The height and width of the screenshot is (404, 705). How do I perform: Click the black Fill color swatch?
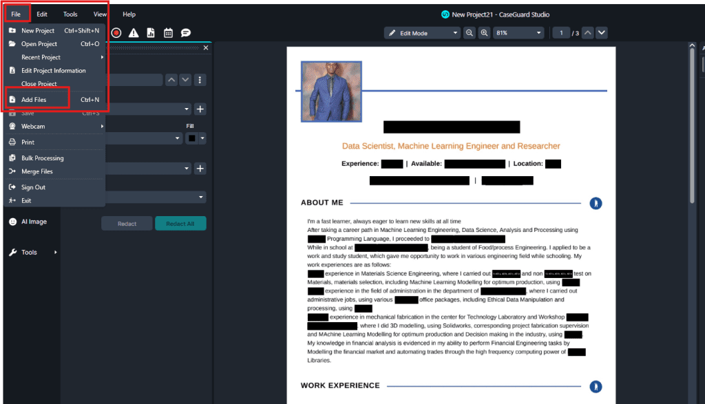pos(192,138)
